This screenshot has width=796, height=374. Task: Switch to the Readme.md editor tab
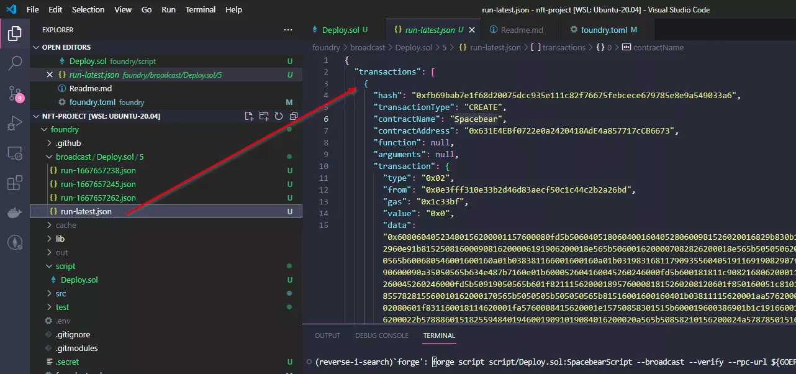pyautogui.click(x=520, y=30)
